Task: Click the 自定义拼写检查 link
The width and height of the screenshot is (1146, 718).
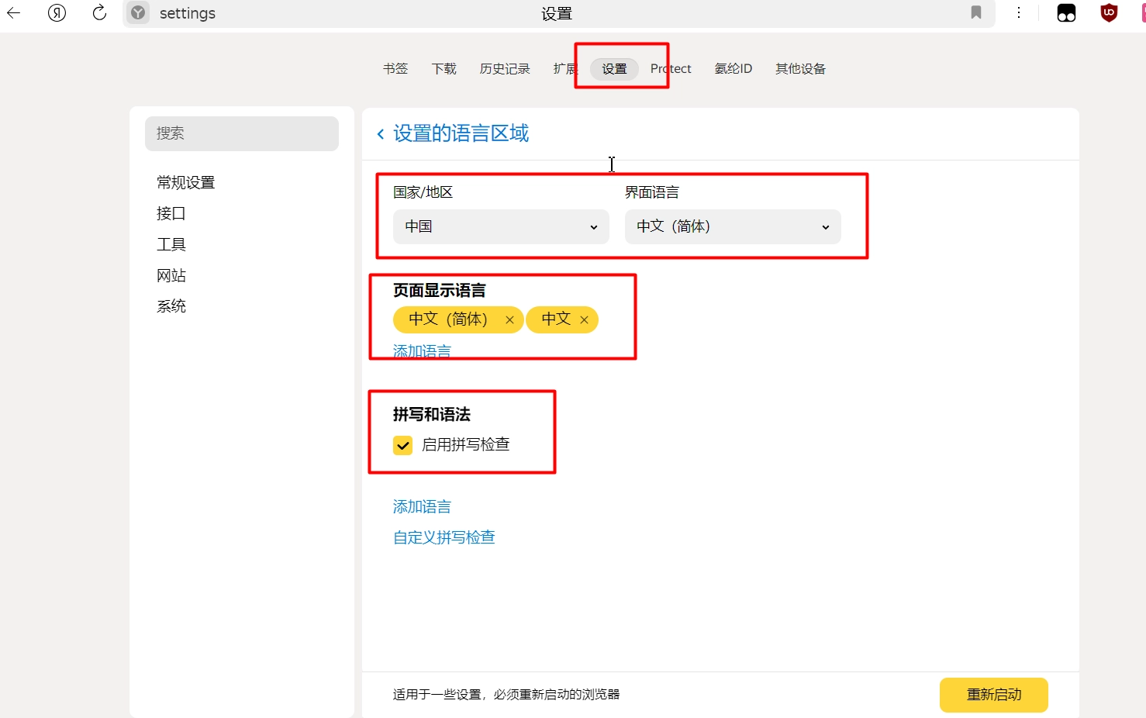Action: 444,537
